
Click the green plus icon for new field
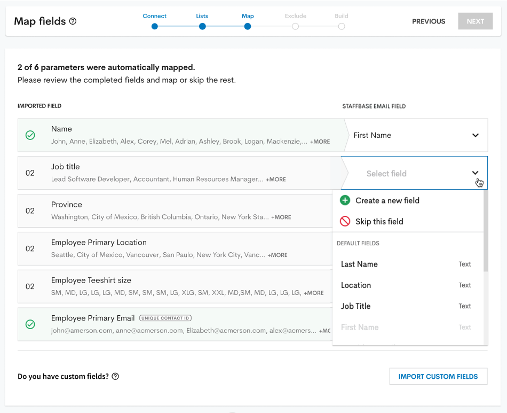pyautogui.click(x=345, y=200)
